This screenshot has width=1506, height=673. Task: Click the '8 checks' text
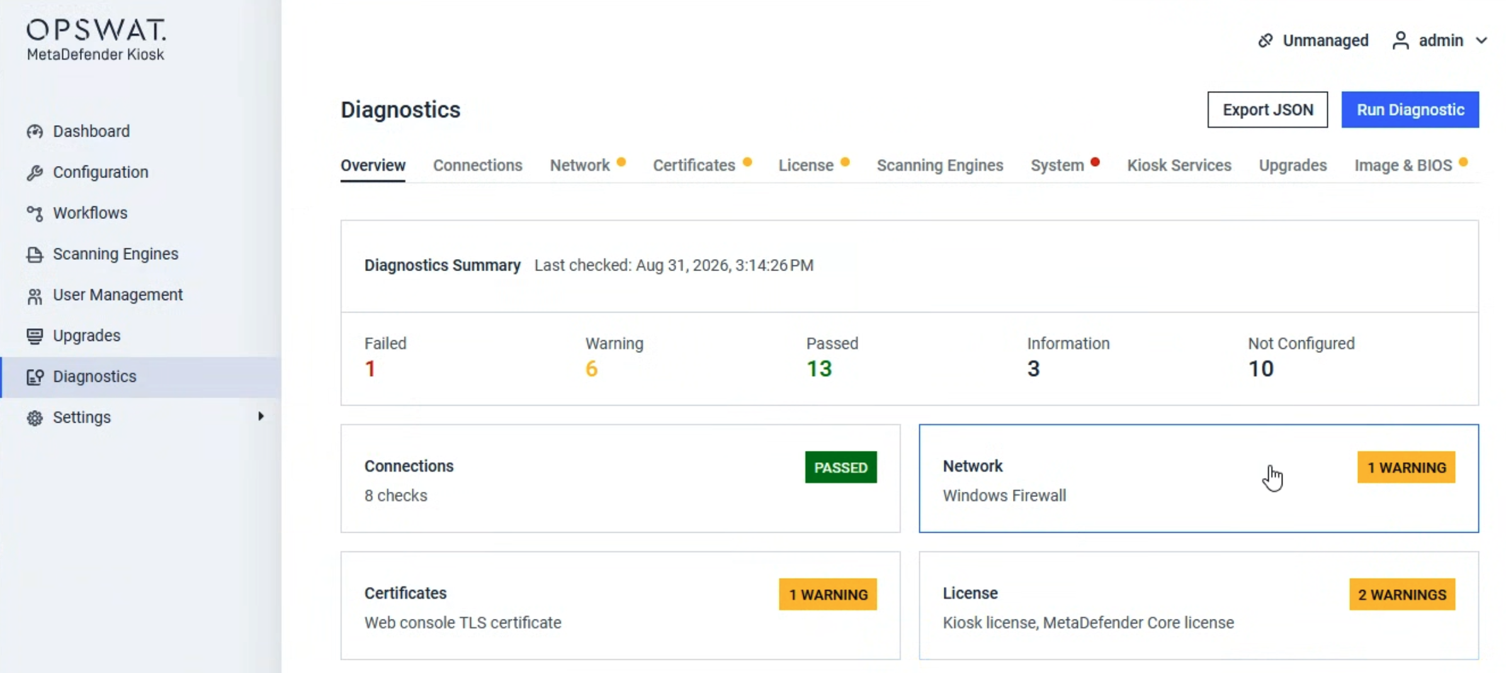click(x=396, y=496)
